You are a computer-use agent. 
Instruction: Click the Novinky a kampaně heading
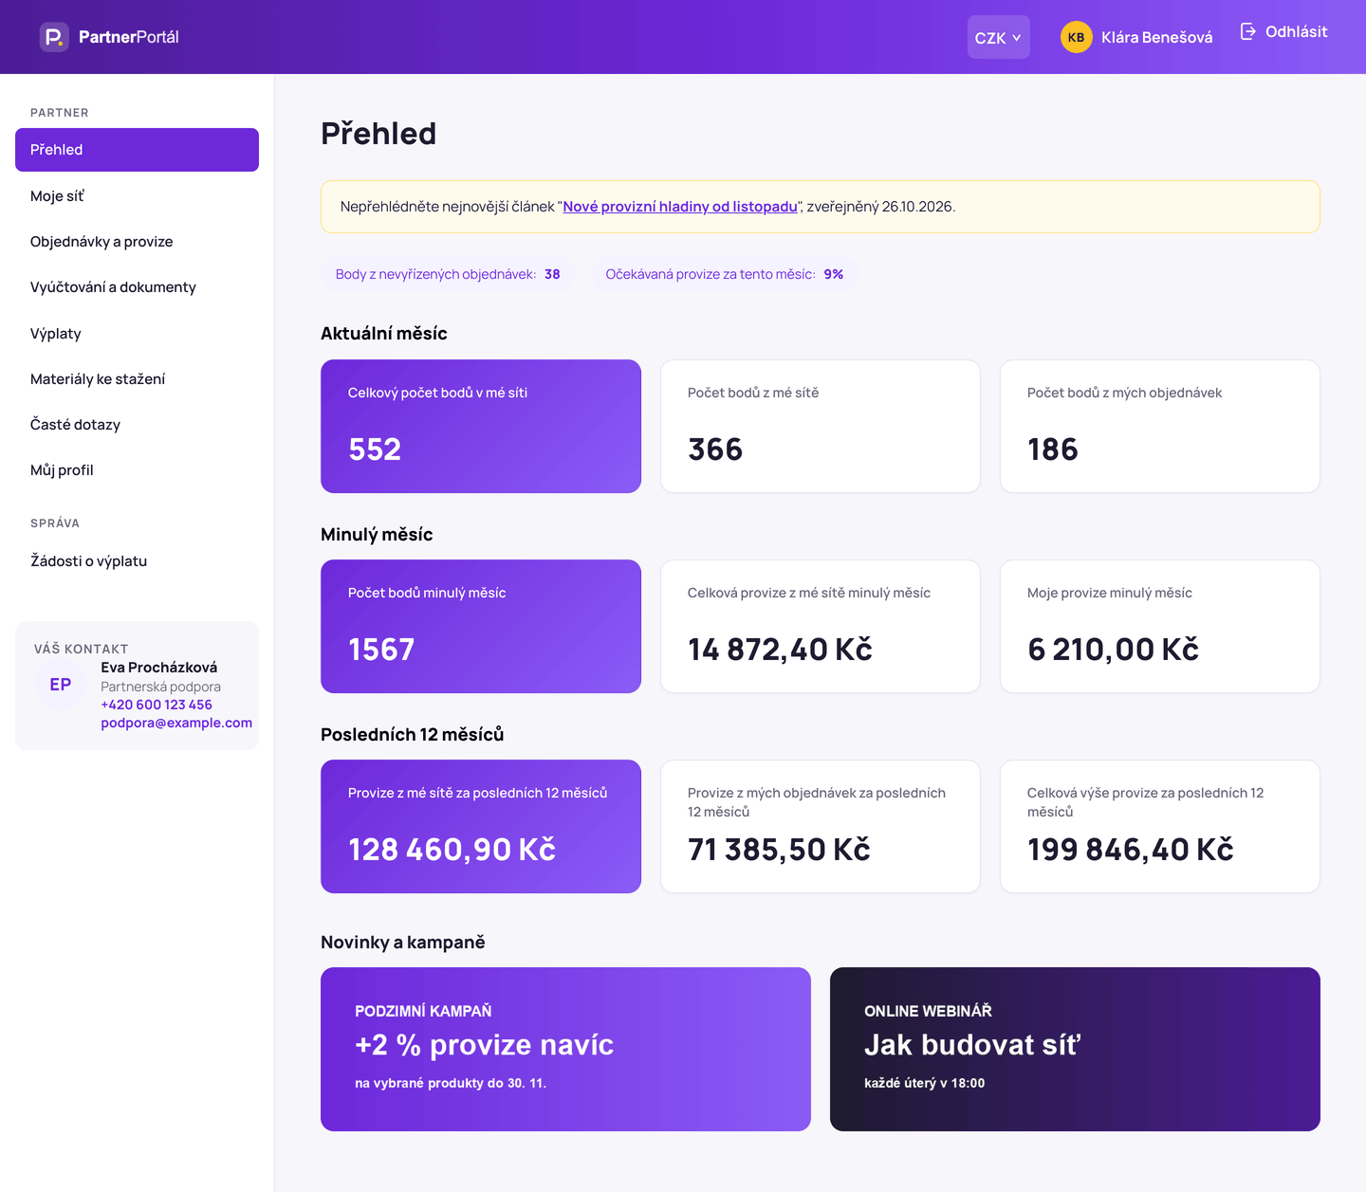pyautogui.click(x=403, y=943)
